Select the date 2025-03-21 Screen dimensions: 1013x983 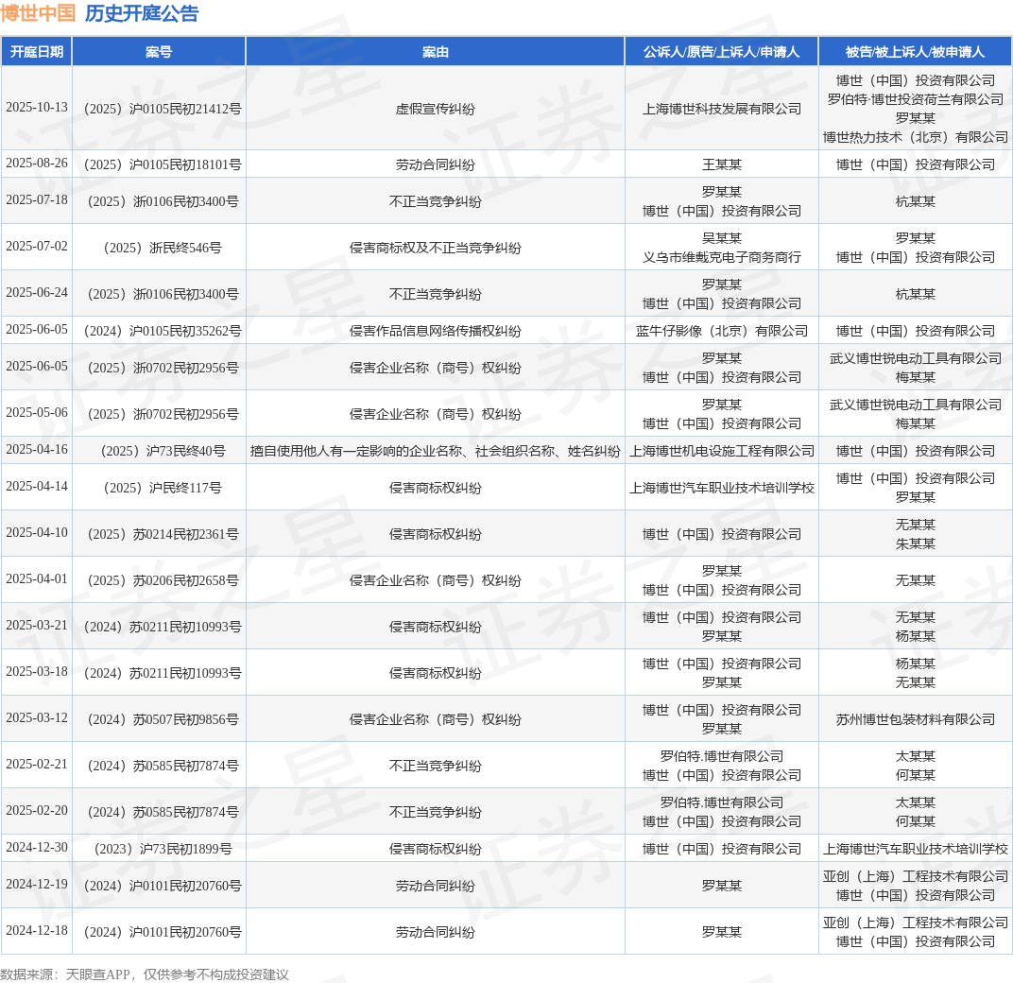37,625
